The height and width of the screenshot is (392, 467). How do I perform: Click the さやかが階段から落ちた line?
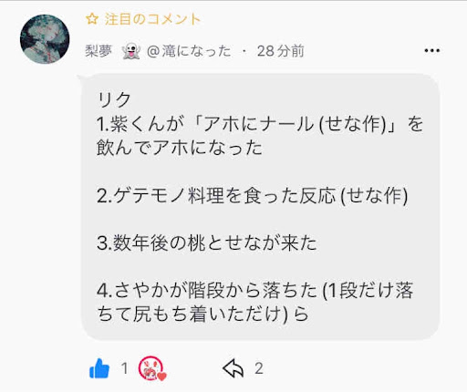(x=254, y=290)
